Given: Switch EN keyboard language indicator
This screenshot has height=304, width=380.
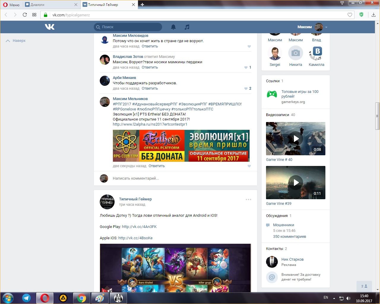Looking at the screenshot, I should (326, 297).
